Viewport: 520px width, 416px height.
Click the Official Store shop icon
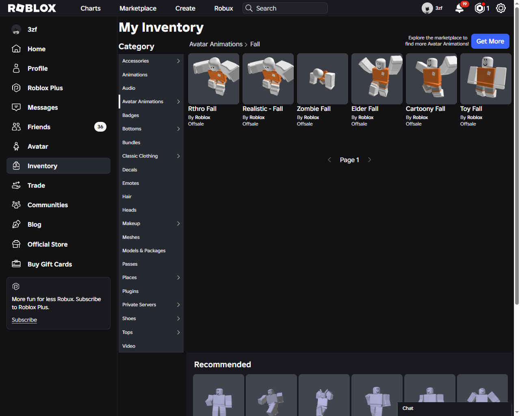pyautogui.click(x=16, y=244)
